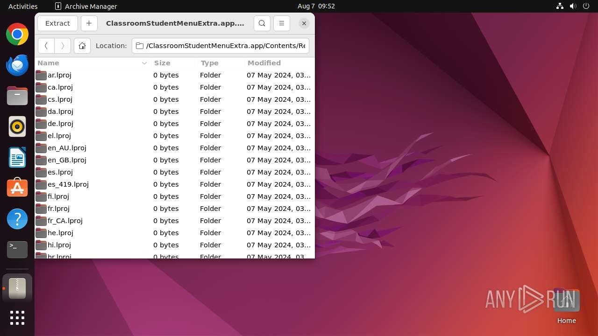Click the he.lproj file name
Viewport: 598px width, 336px height.
click(60, 233)
